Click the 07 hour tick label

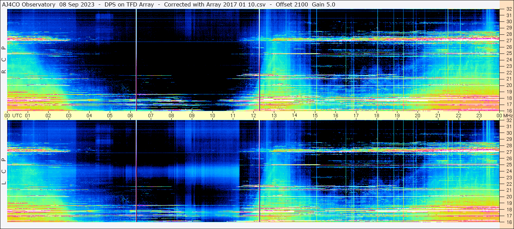pos(151,116)
